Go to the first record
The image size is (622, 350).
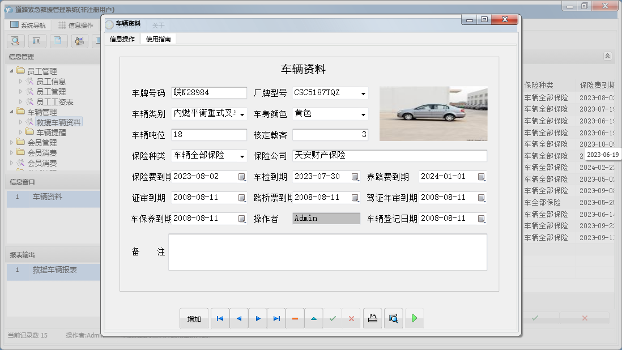(x=220, y=319)
